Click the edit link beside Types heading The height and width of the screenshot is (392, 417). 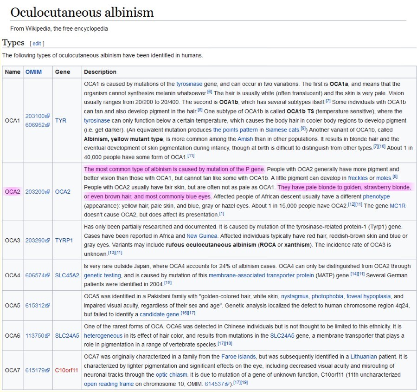point(37,44)
